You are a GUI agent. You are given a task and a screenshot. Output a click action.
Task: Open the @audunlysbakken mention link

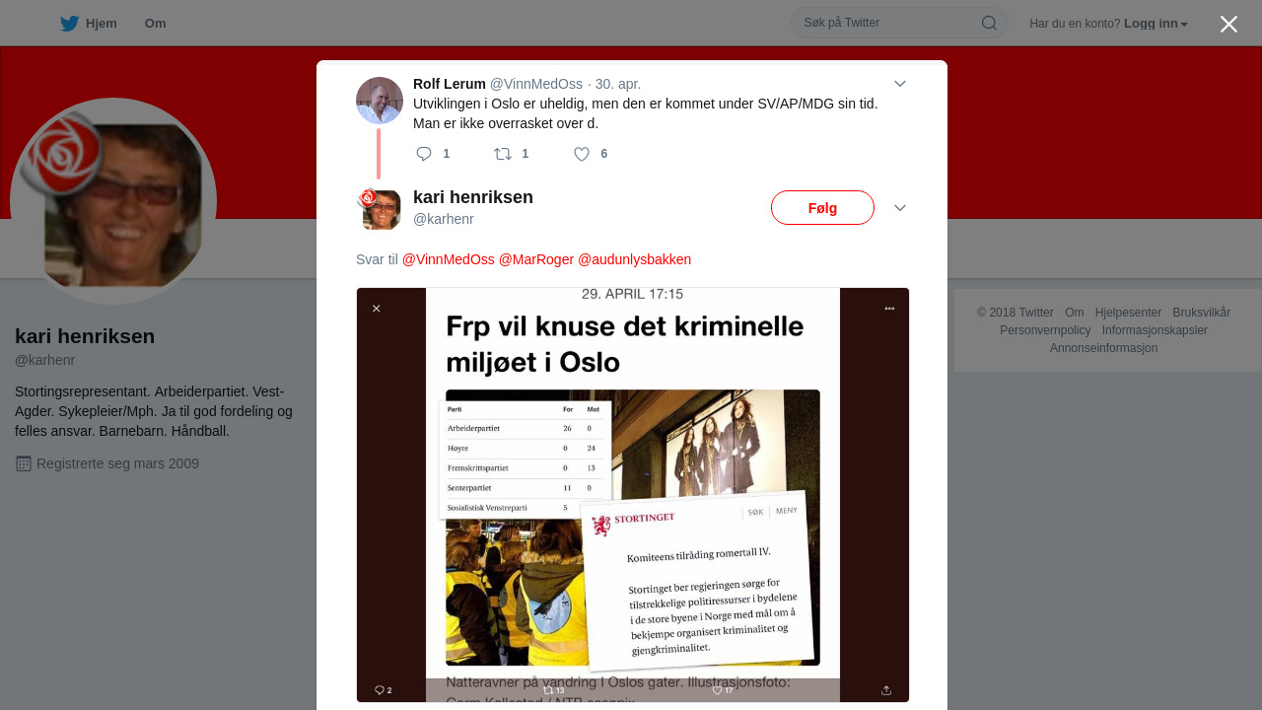click(634, 259)
